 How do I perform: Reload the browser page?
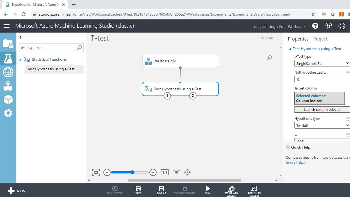[x=24, y=14]
